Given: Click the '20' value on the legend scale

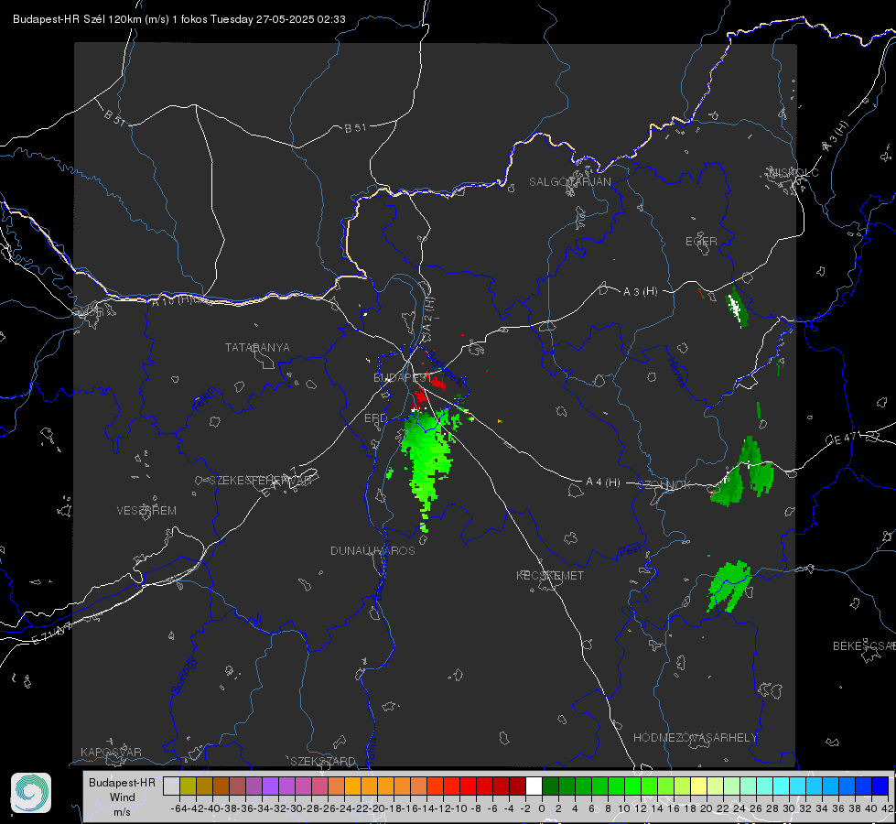Looking at the screenshot, I should (707, 808).
